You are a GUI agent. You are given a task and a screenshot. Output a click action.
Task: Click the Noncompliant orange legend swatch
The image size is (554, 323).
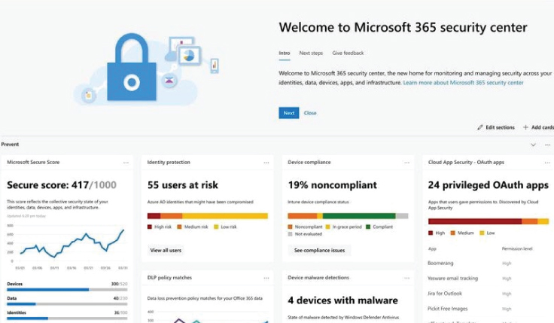coord(290,227)
